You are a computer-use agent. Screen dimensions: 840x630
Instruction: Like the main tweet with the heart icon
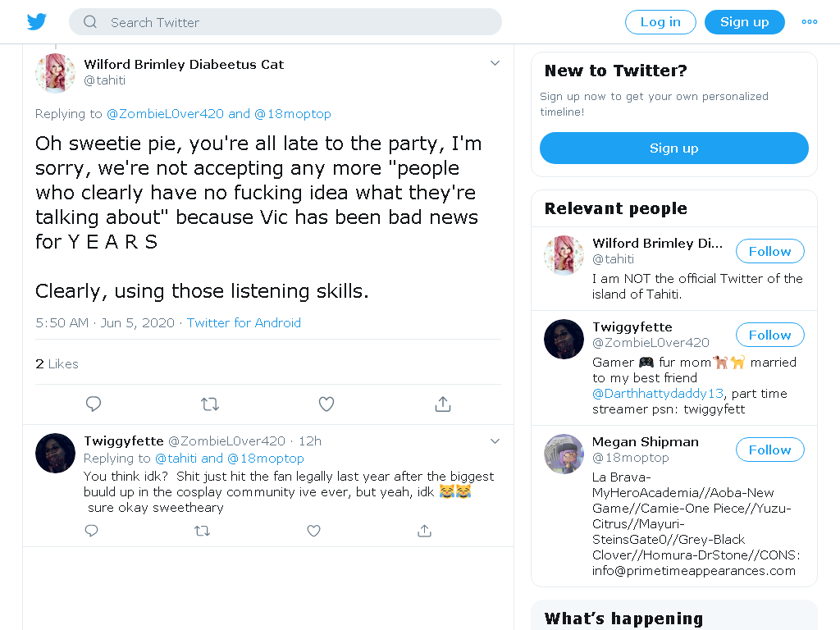326,404
